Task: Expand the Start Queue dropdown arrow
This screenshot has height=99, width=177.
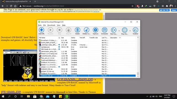Action: [119, 31]
